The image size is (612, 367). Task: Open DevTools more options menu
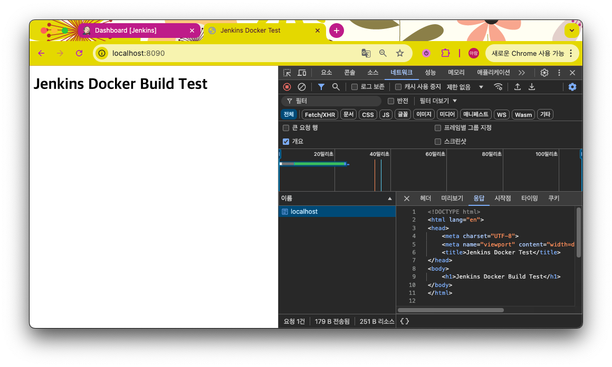[559, 73]
